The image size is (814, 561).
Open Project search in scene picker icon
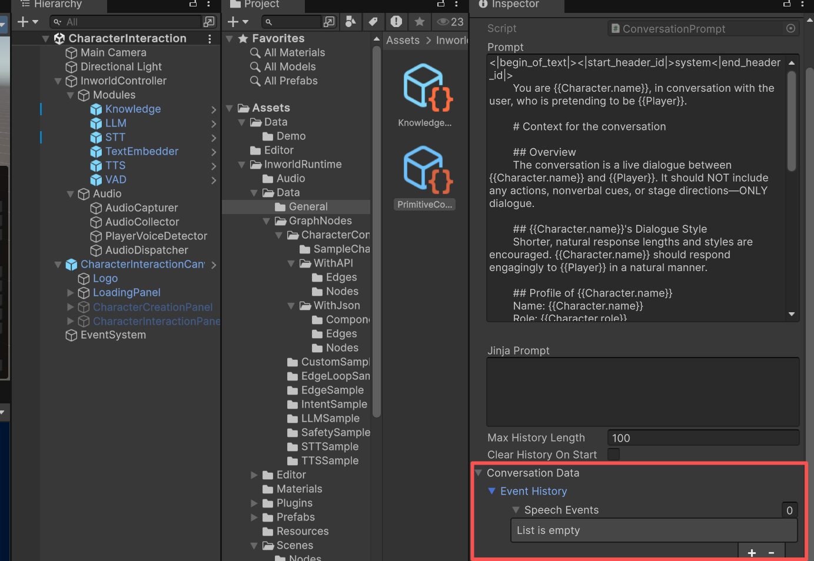[x=329, y=22]
